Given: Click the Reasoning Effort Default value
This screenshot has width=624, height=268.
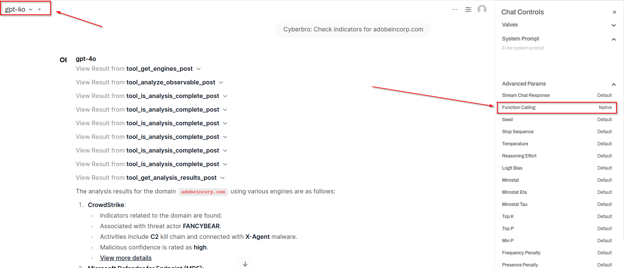Looking at the screenshot, I should [x=604, y=156].
